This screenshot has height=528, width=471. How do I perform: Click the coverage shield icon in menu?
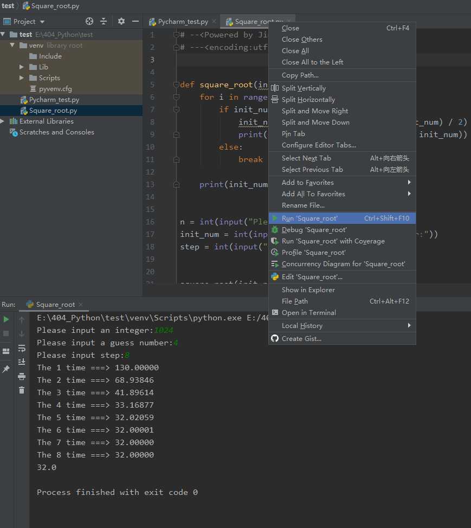pyautogui.click(x=275, y=241)
